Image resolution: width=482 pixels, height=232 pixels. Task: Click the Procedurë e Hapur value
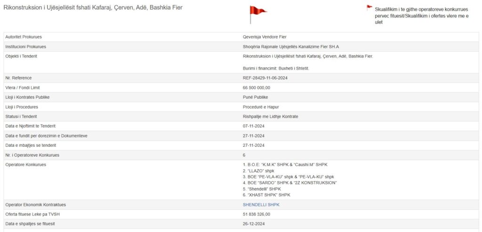click(261, 107)
